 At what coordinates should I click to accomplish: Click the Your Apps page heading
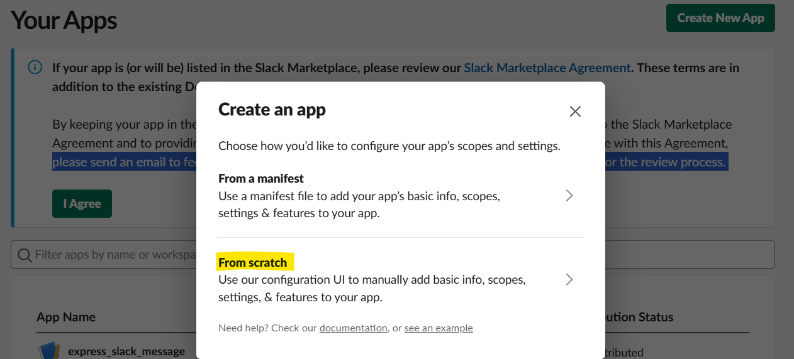64,21
